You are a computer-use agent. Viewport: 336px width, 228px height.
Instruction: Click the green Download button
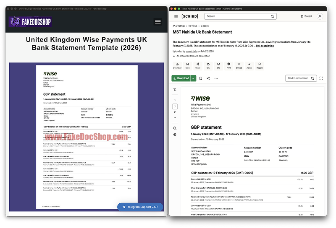click(181, 78)
